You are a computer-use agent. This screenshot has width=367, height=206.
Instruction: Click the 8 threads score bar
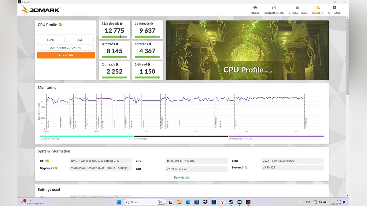pos(114,57)
